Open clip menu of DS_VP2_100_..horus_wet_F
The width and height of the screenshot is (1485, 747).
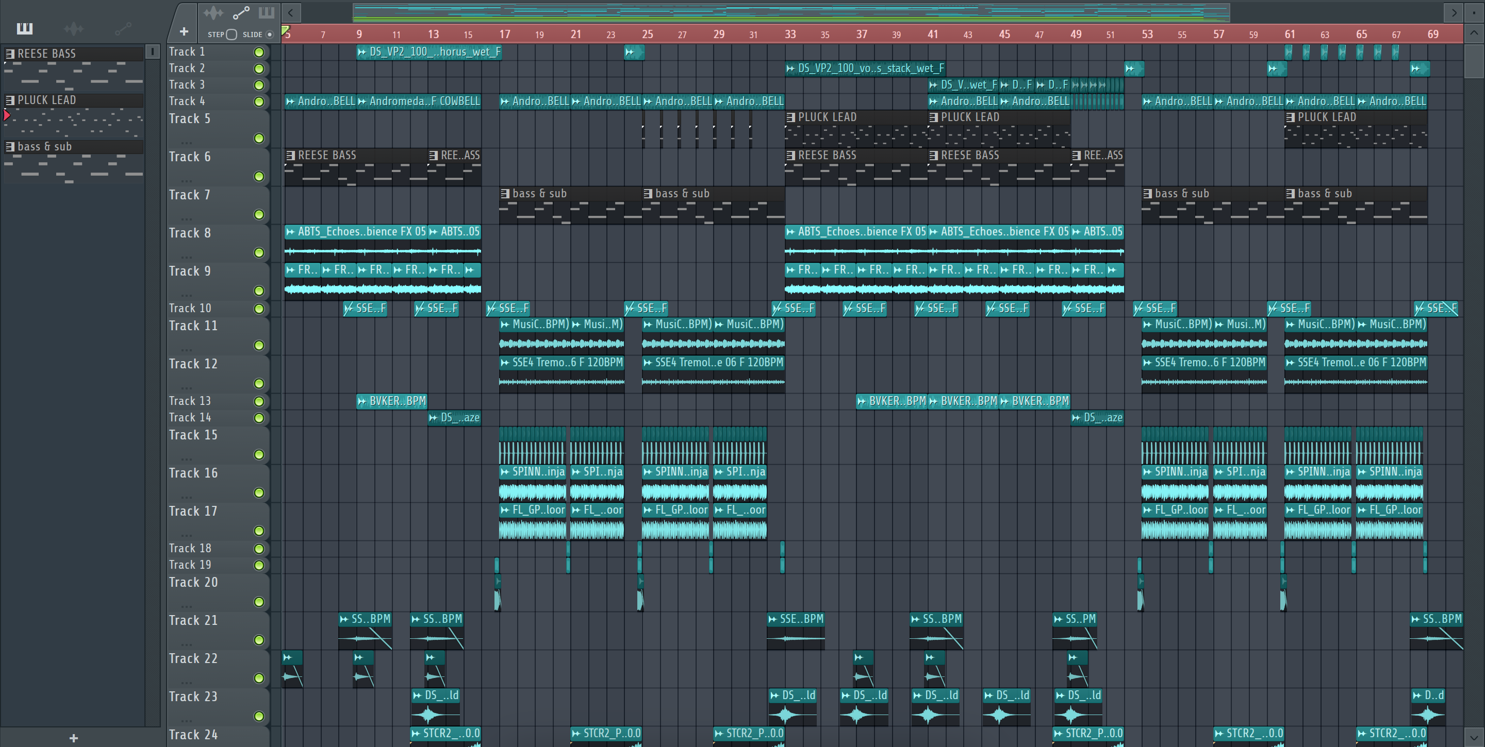click(x=362, y=53)
